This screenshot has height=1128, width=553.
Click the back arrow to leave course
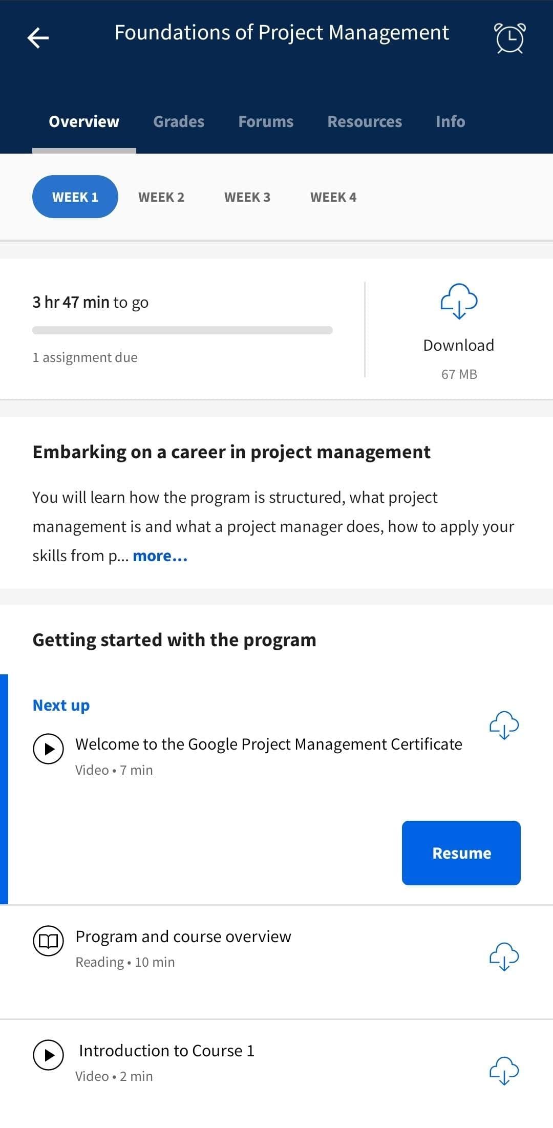38,37
